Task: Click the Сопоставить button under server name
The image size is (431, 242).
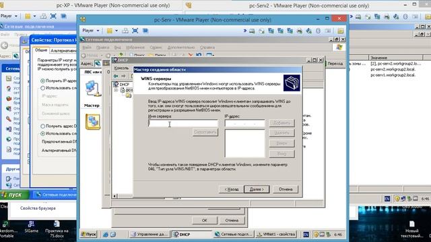Action: (205, 132)
